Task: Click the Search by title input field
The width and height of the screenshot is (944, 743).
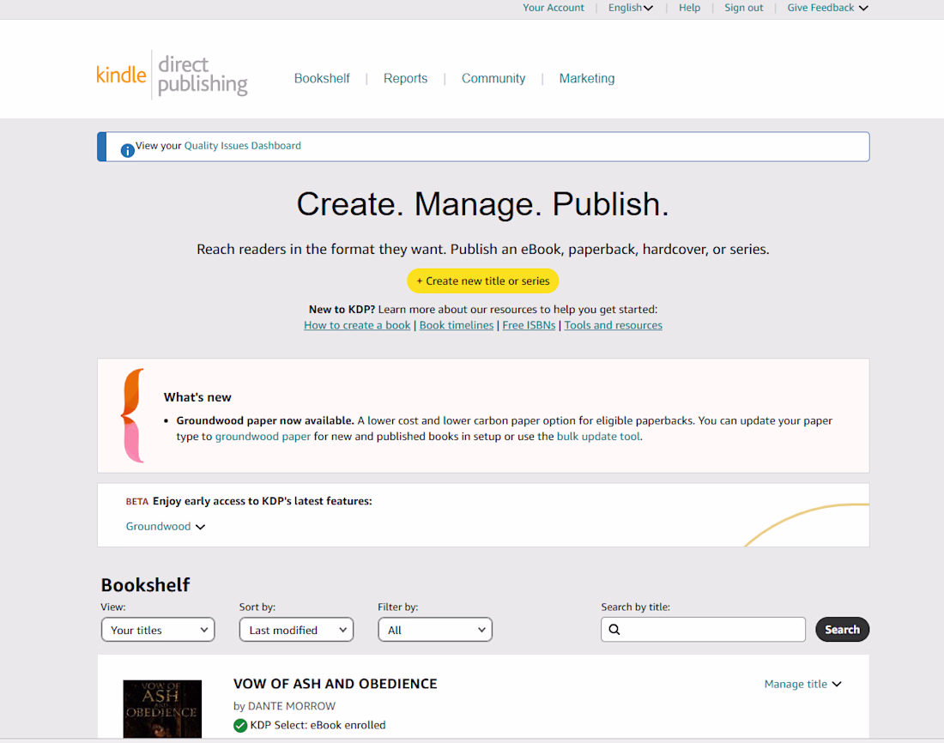Action: 703,629
